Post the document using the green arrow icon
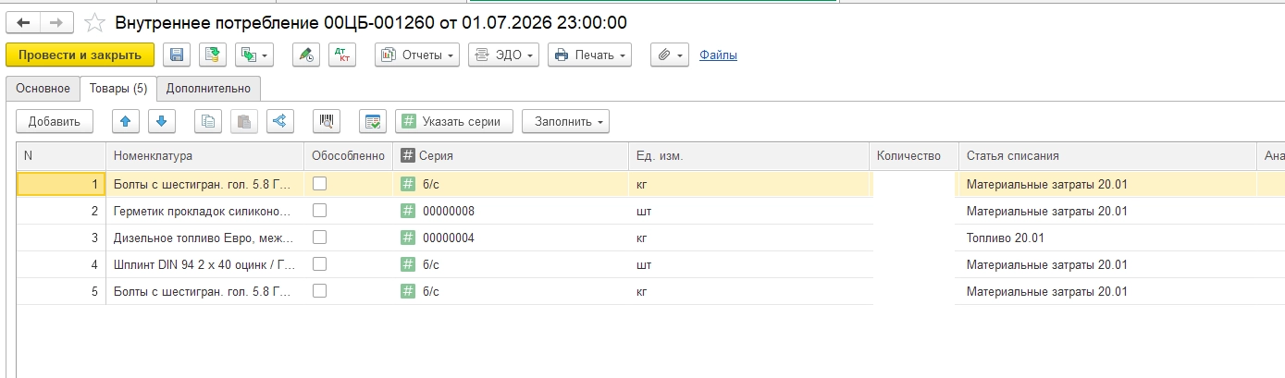1285x378 pixels. click(212, 55)
